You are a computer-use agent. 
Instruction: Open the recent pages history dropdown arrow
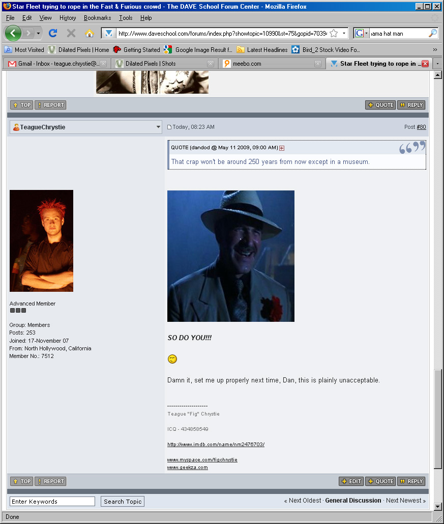coord(38,33)
